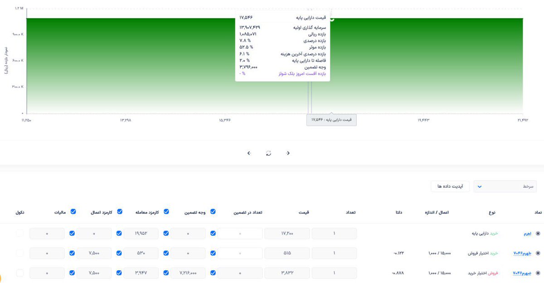
Task: Toggle the کارمزد اعمال column header checkbox
Action: [x=120, y=211]
